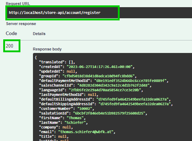Click the createdAt timestamp value
Screen dimensions: 192x141
100,67
